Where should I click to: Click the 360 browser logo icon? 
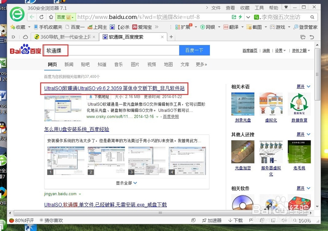point(17,14)
